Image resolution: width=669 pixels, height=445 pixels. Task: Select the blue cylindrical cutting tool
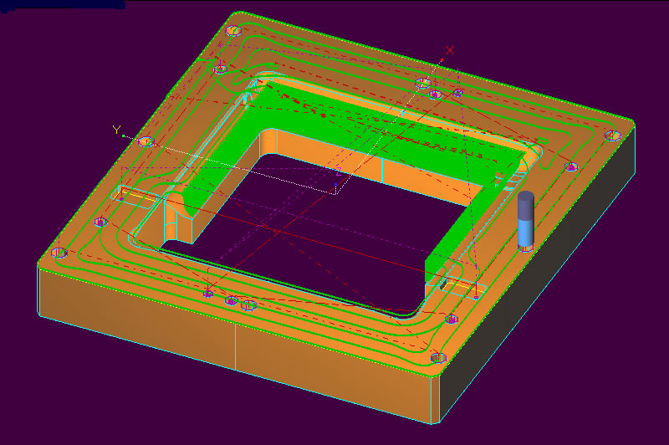[x=526, y=221]
